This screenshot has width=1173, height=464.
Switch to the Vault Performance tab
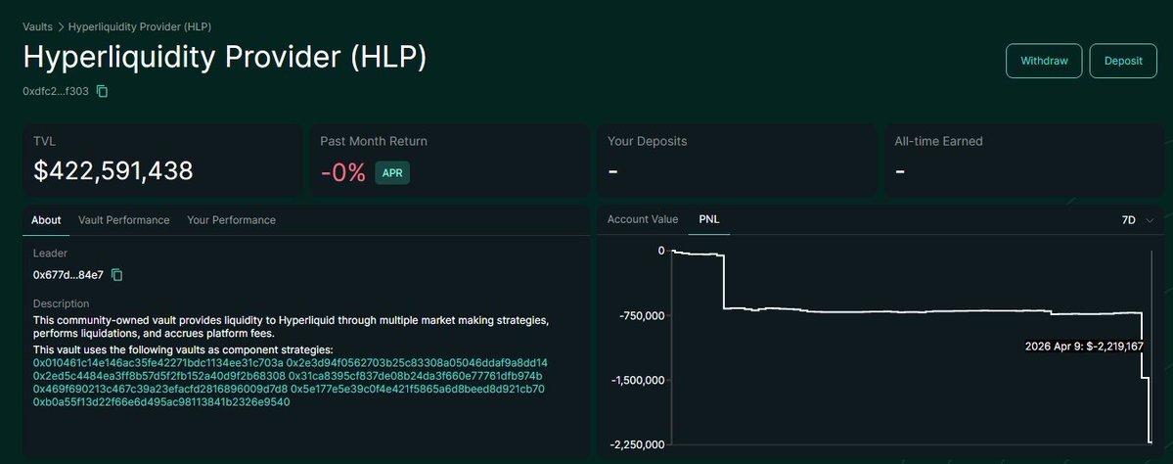pyautogui.click(x=124, y=220)
